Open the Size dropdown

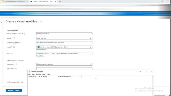(64, 54)
